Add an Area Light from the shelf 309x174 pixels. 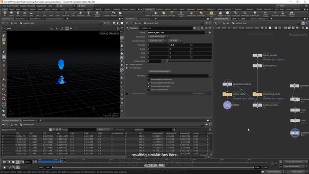click(x=172, y=14)
